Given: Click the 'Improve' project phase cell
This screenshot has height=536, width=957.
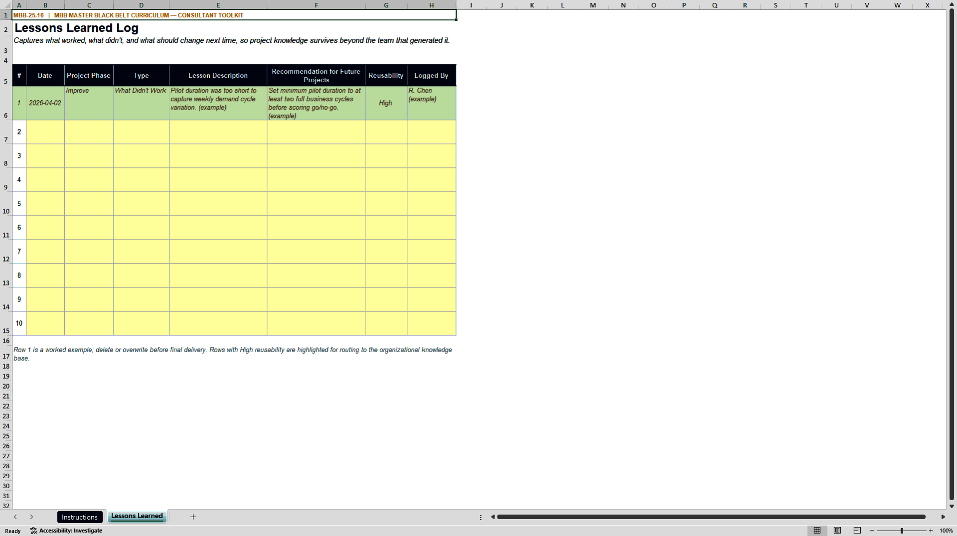Looking at the screenshot, I should (89, 103).
